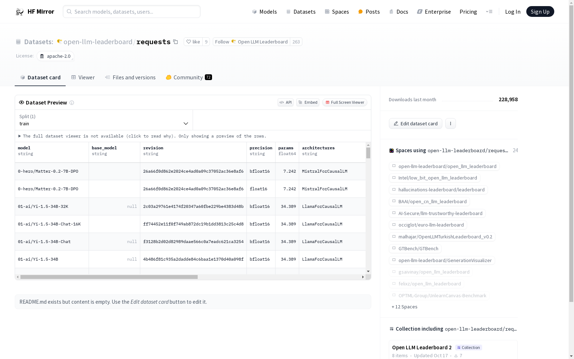Click the search models input field

pos(132,11)
